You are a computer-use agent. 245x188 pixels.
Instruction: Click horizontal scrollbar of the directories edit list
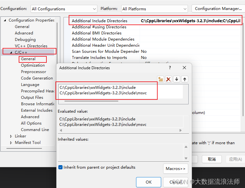[91, 101]
